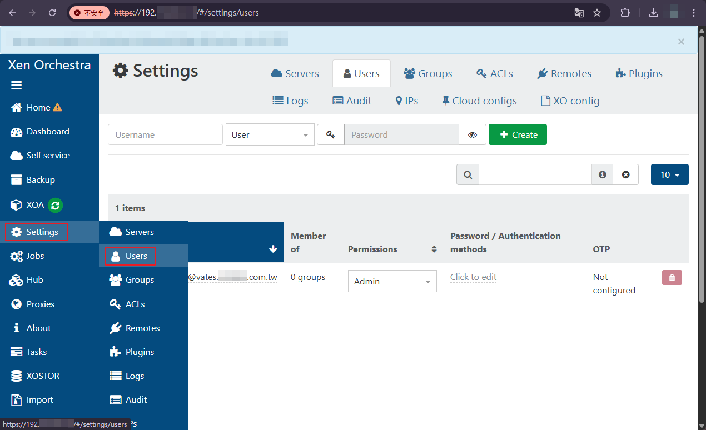The height and width of the screenshot is (430, 706).
Task: Open the Import page
Action: click(32, 400)
